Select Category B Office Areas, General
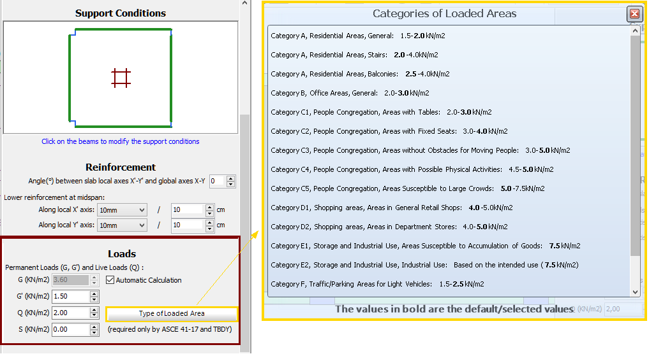 tap(349, 93)
